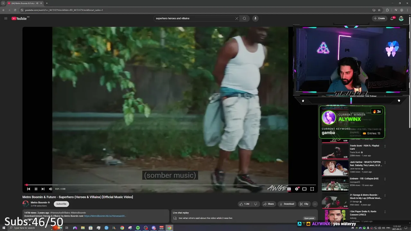Focus the YouTube search input field
This screenshot has width=411, height=231.
(195, 18)
